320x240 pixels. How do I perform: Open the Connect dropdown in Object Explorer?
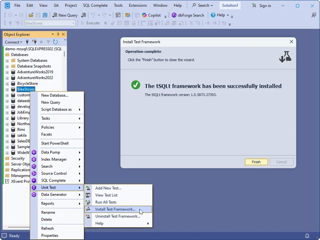(13, 42)
